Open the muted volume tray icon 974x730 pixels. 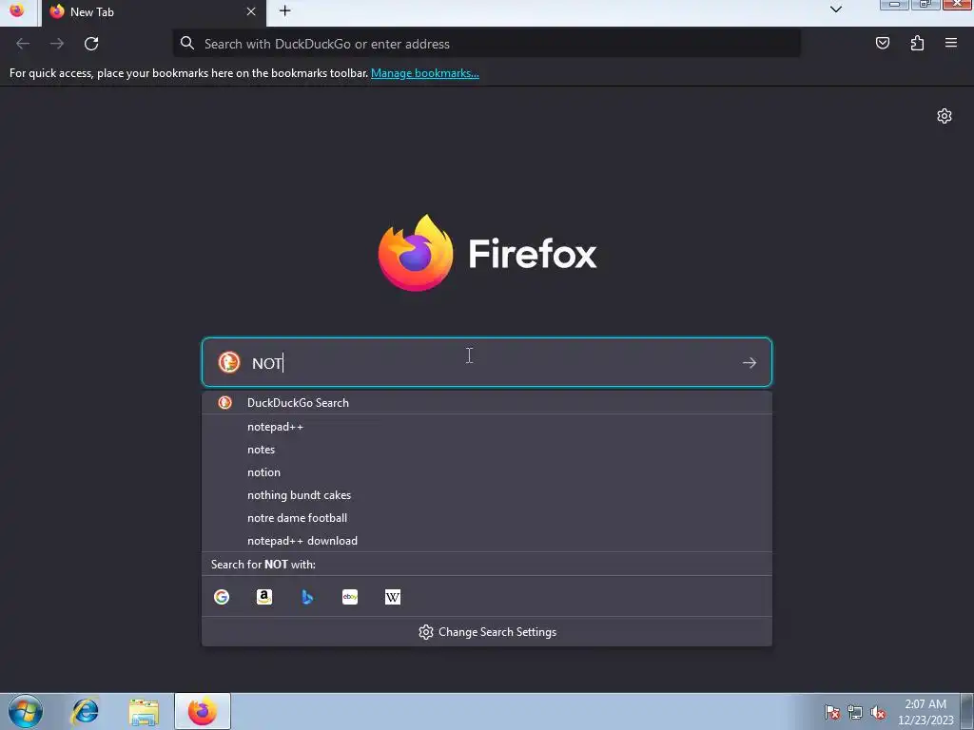(878, 712)
